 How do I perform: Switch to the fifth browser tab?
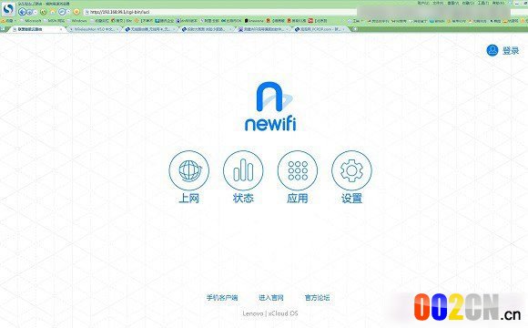tap(263, 29)
